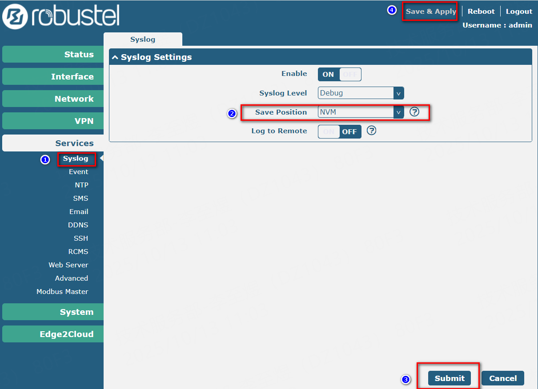Click the Reboot link

click(x=481, y=12)
